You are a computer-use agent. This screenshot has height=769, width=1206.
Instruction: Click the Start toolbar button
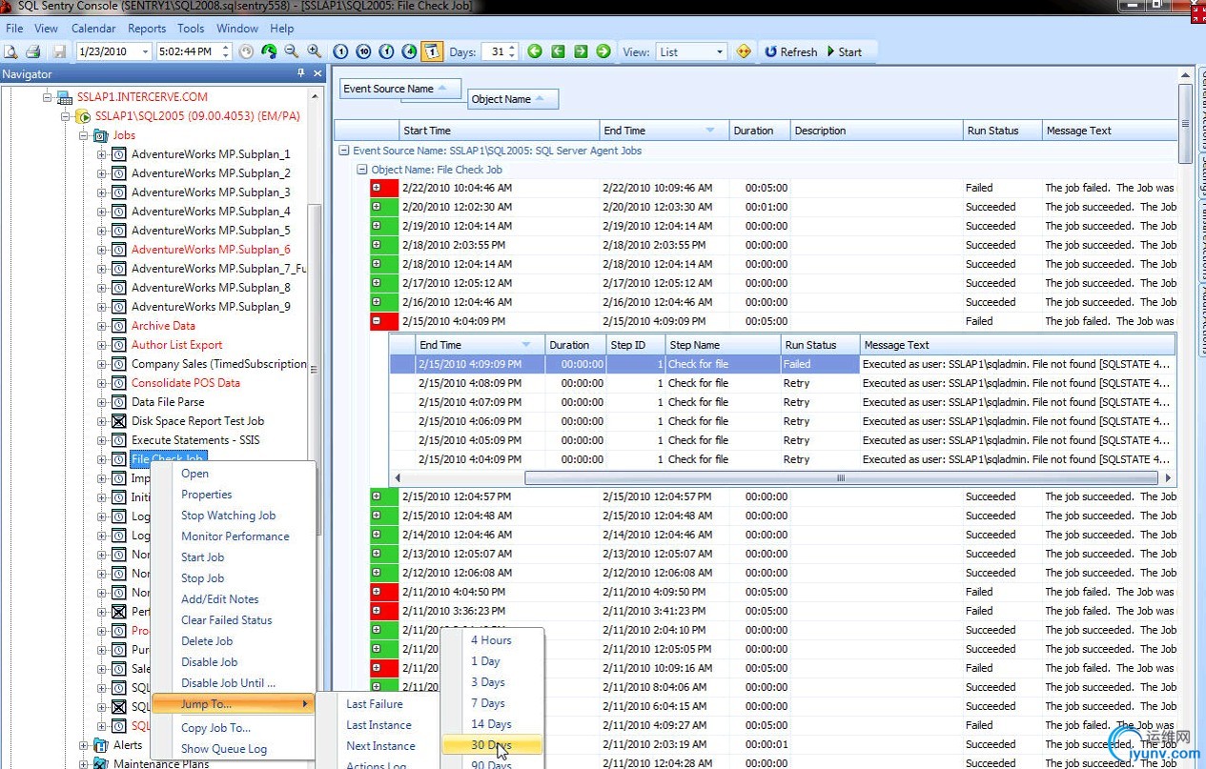pos(845,51)
